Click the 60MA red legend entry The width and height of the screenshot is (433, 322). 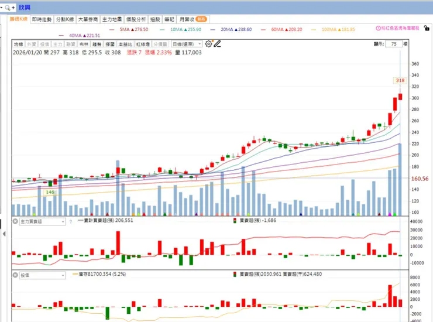281,29
